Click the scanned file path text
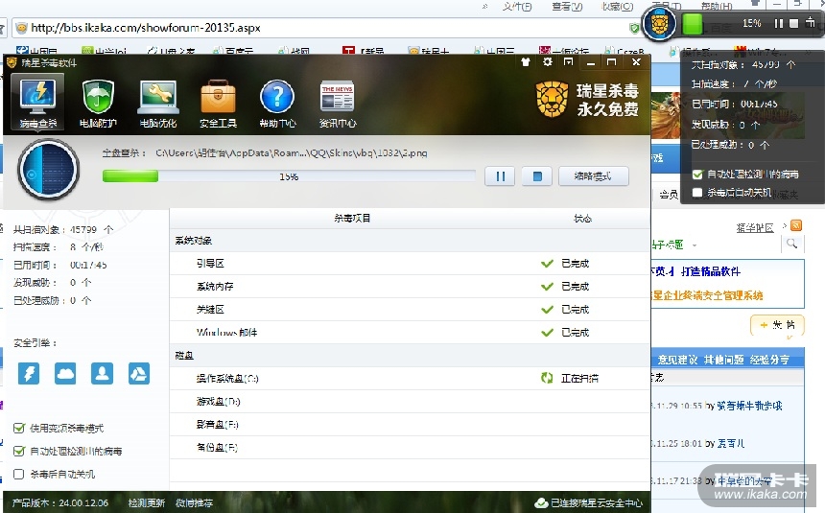 tap(292, 153)
